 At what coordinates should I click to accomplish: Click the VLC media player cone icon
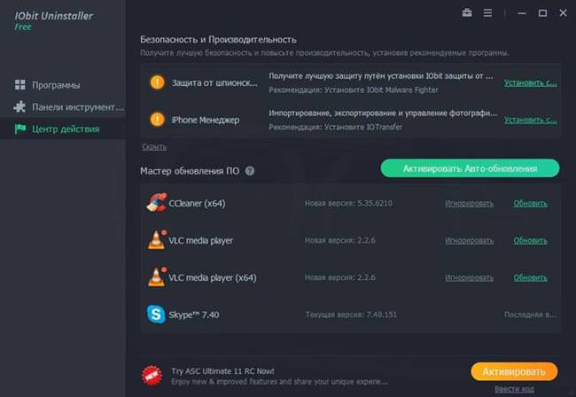(157, 240)
